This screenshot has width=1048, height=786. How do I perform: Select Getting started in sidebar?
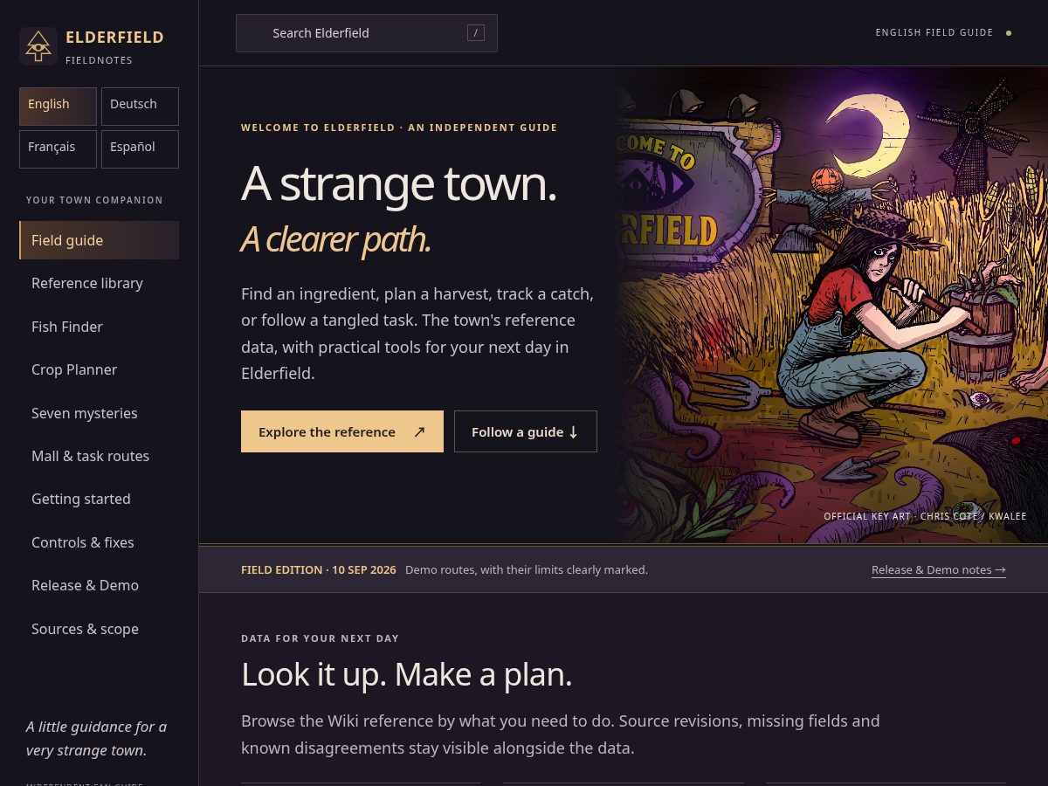(99, 499)
